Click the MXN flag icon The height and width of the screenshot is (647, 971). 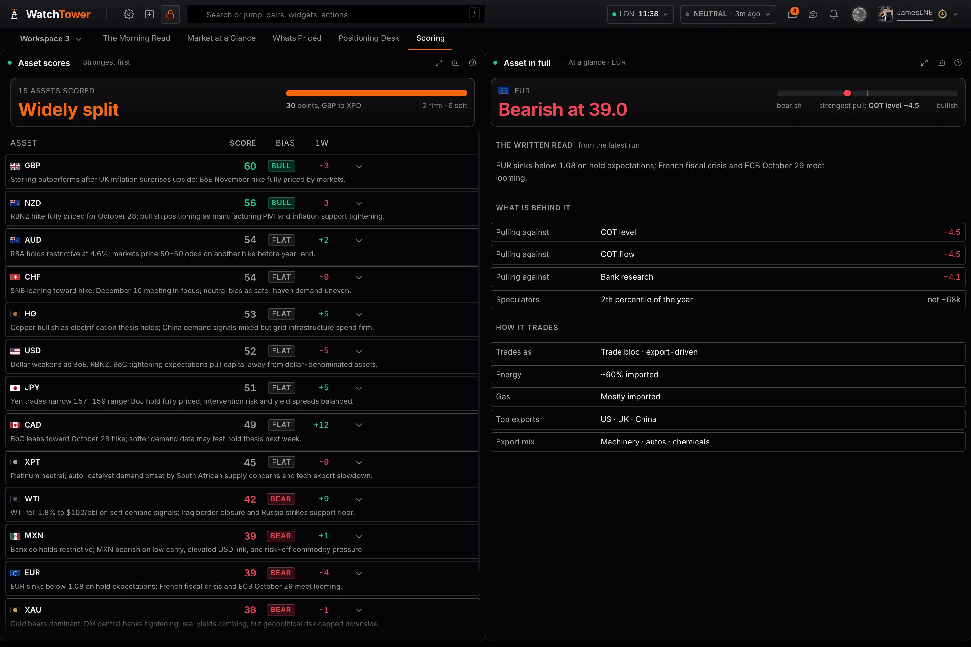point(15,536)
